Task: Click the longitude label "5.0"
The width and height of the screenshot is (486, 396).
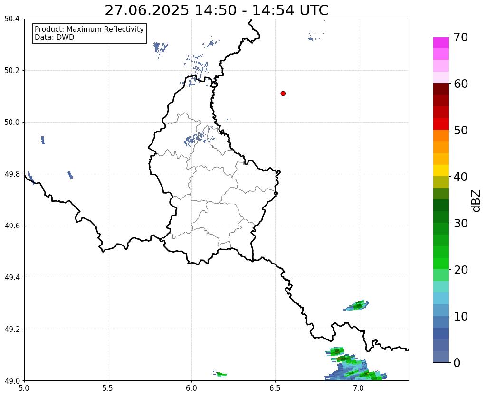Action: (x=24, y=388)
